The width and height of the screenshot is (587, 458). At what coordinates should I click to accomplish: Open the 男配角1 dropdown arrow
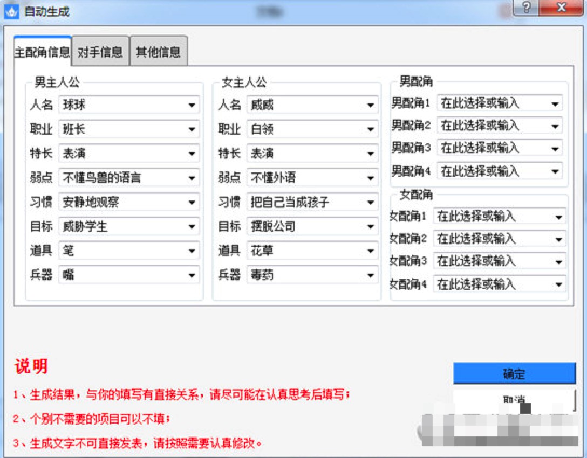[x=555, y=104]
